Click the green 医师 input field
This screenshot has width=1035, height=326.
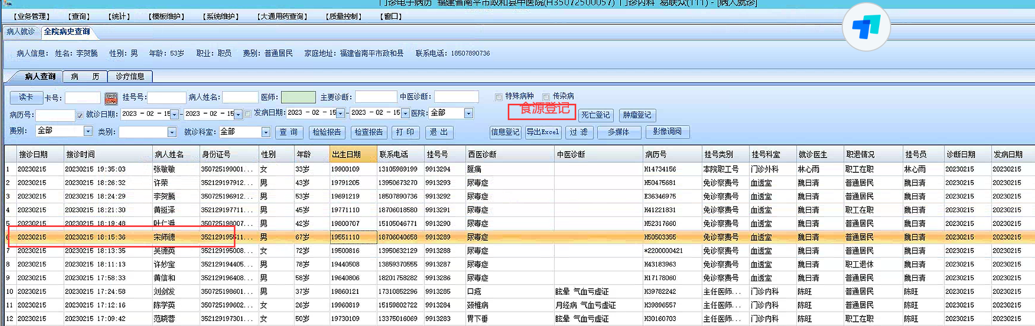click(x=298, y=97)
